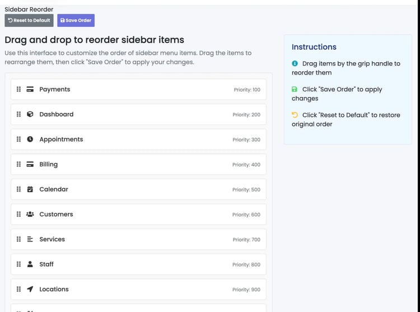Select the Dashboard list item
Screen dimensions: 420x312
click(138, 114)
